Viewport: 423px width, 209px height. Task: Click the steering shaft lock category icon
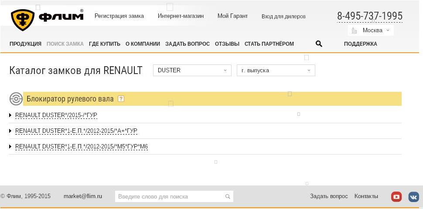pyautogui.click(x=16, y=99)
